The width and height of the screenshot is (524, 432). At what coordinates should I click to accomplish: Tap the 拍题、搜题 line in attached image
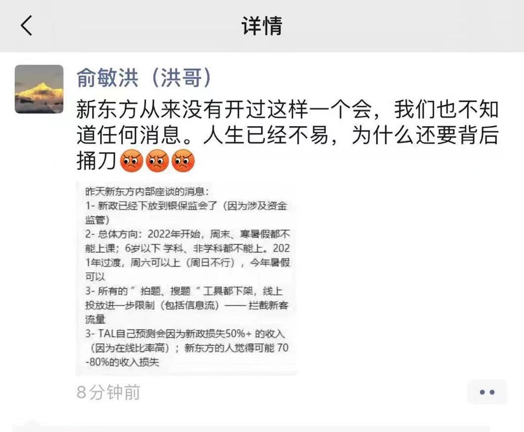[184, 291]
